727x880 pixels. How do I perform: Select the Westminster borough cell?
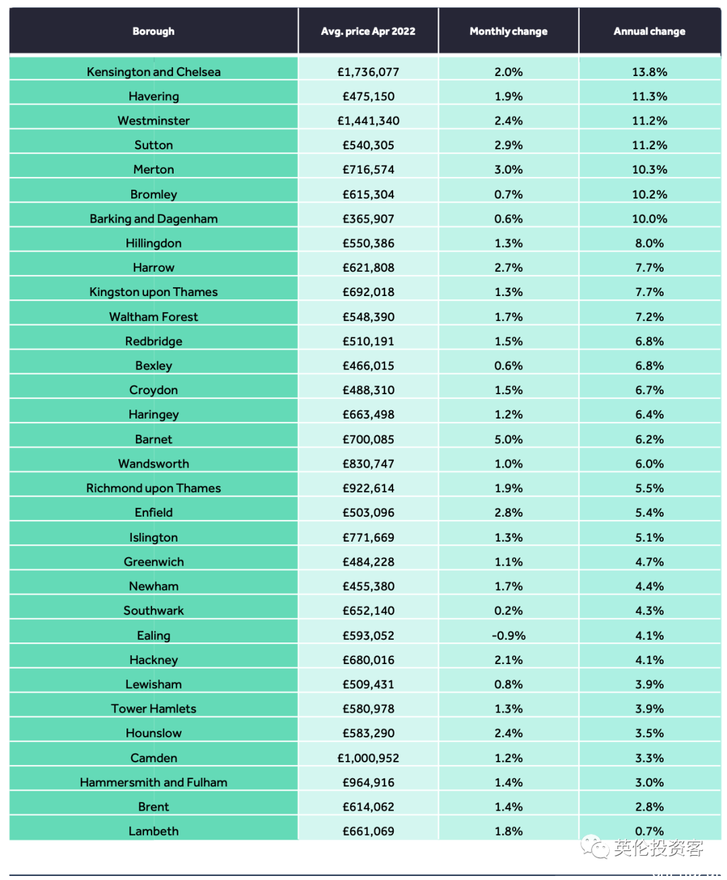[153, 120]
